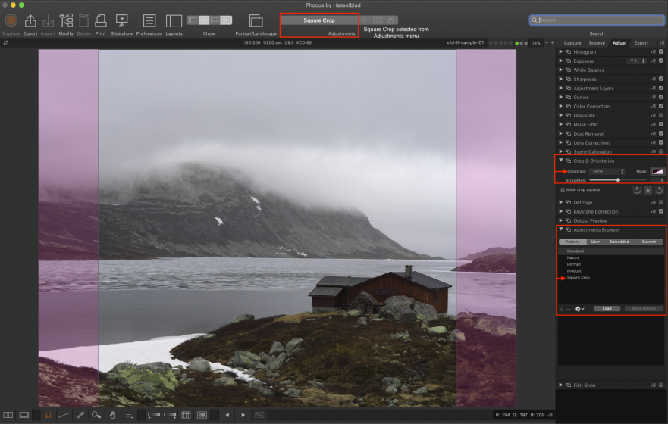
Task: Click the zoom in plus button
Action: pos(552,43)
